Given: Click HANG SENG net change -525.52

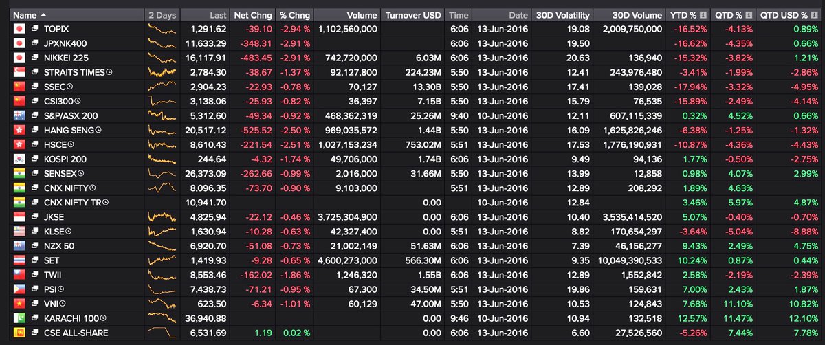Looking at the screenshot, I should coord(256,131).
